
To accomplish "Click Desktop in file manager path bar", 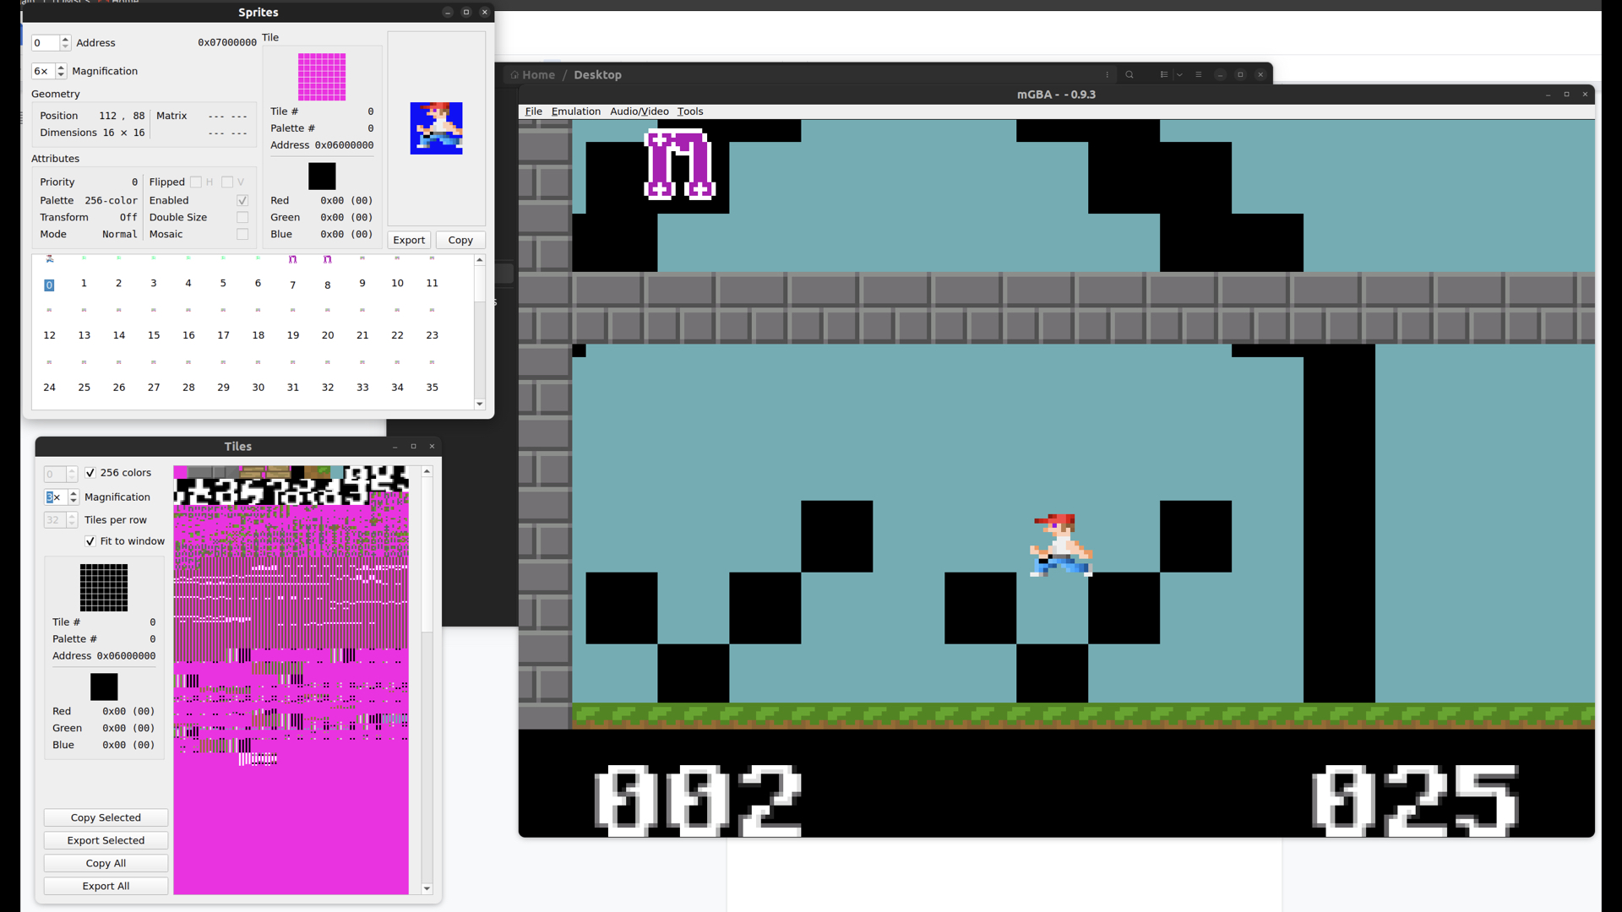I will tap(597, 74).
